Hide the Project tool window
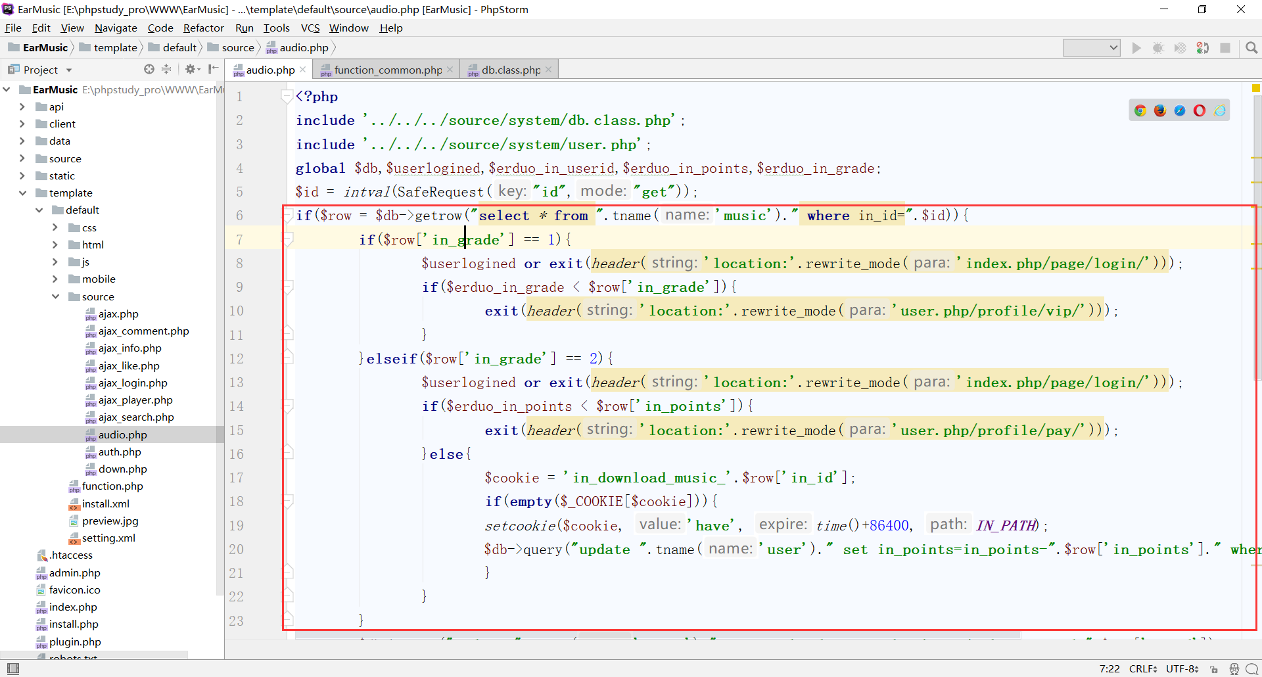Viewport: 1262px width, 677px height. [x=213, y=69]
